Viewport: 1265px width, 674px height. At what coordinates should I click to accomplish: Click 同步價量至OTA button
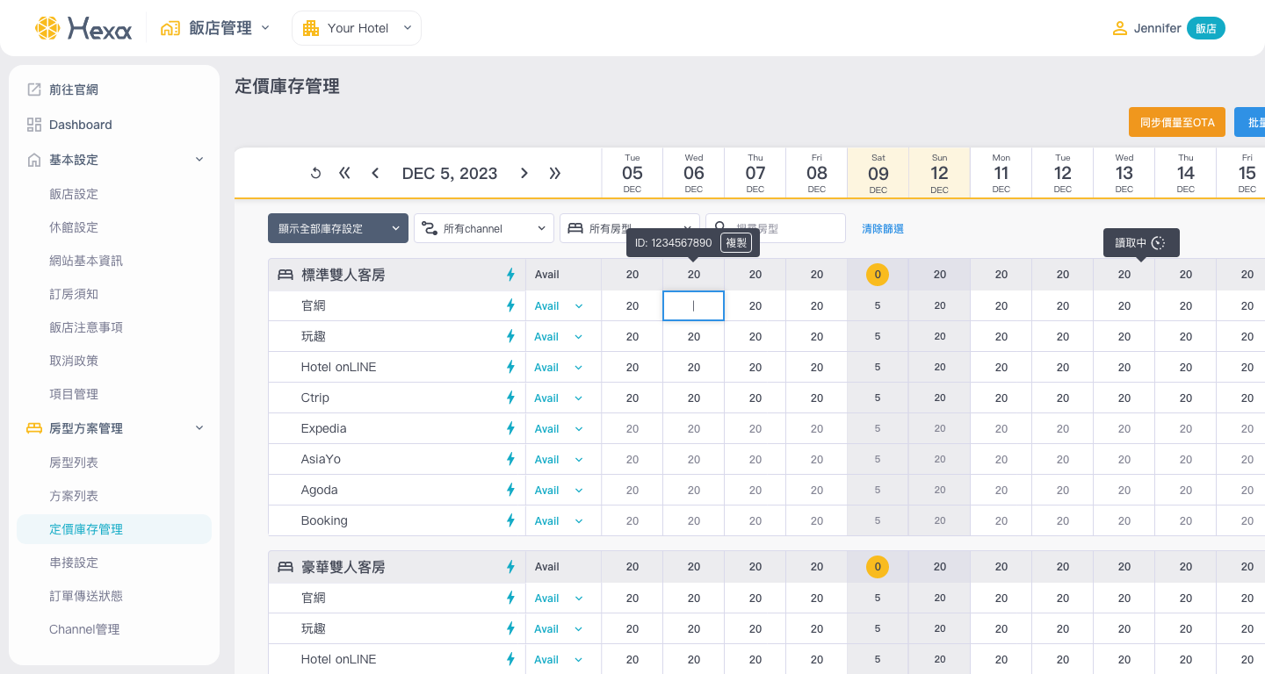point(1176,123)
